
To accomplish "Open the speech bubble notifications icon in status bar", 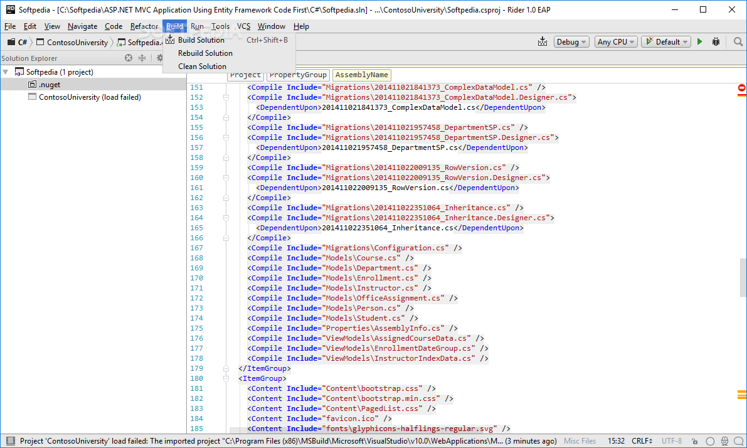I will pos(738,441).
